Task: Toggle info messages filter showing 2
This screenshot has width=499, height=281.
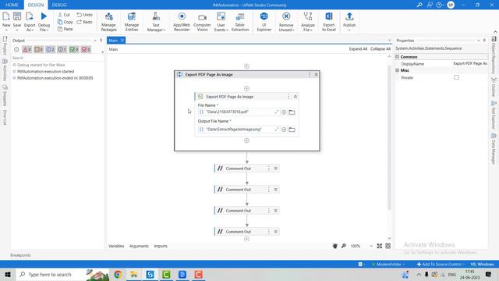Action: pos(50,49)
